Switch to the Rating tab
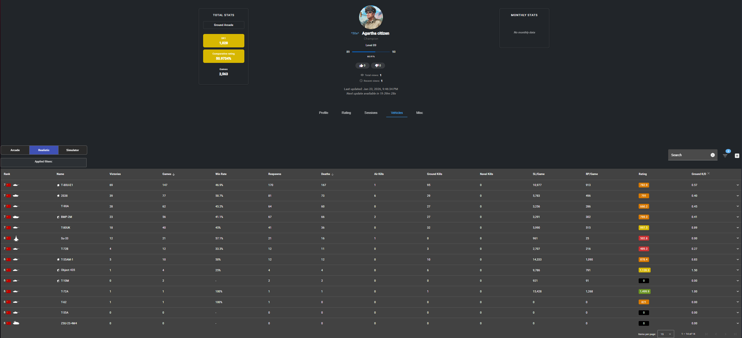Screen dimensions: 742x338 click(346, 113)
